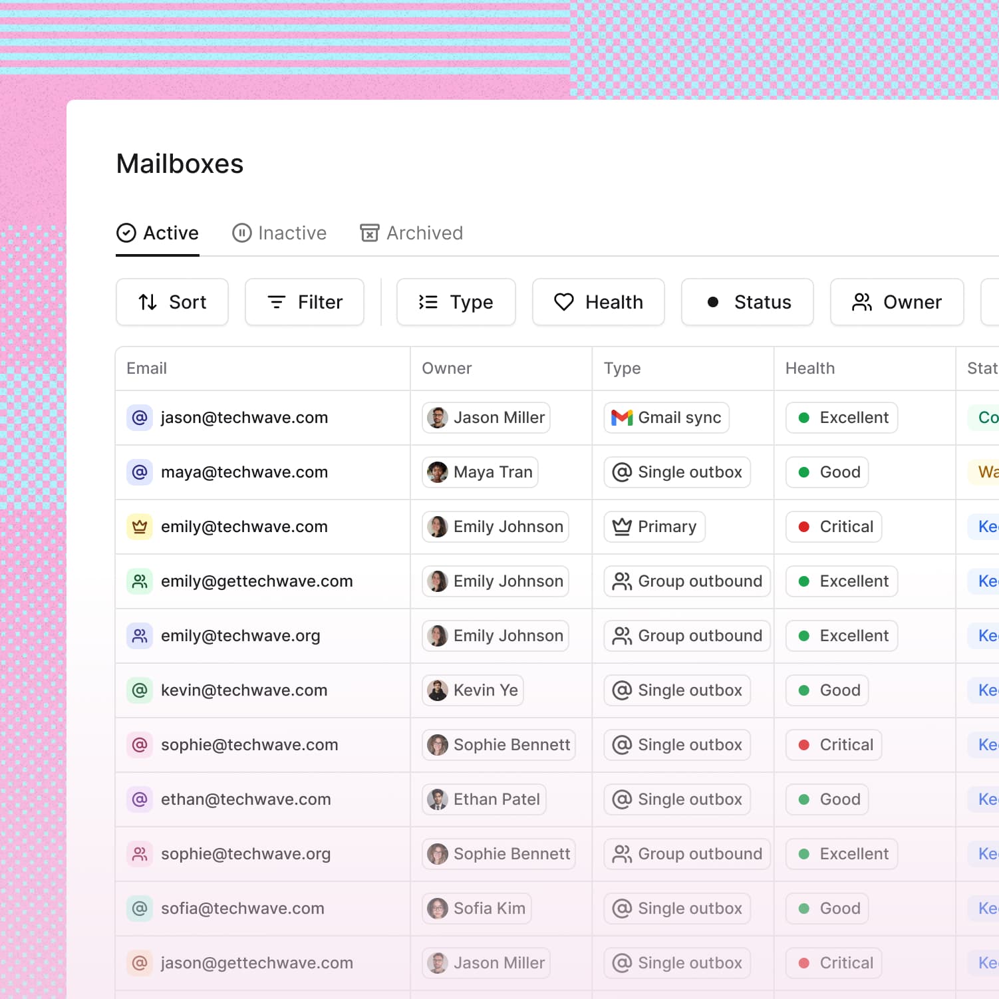The width and height of the screenshot is (999, 999).
Task: Click the red Critical dot for emily@techwave.com
Action: coord(803,527)
